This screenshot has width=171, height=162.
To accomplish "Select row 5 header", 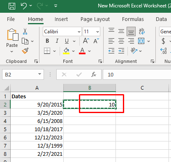I will (5, 129).
